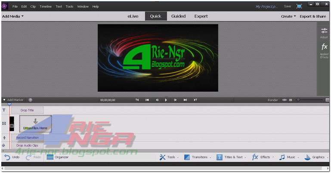Click fit to visible timeline icon
331x173 pixels.
285,100
